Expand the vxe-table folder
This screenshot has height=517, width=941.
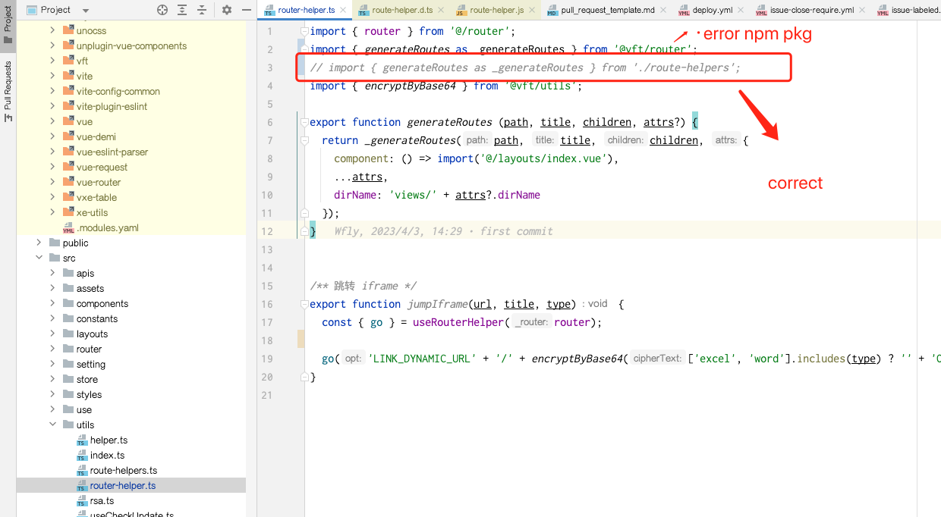coord(52,197)
